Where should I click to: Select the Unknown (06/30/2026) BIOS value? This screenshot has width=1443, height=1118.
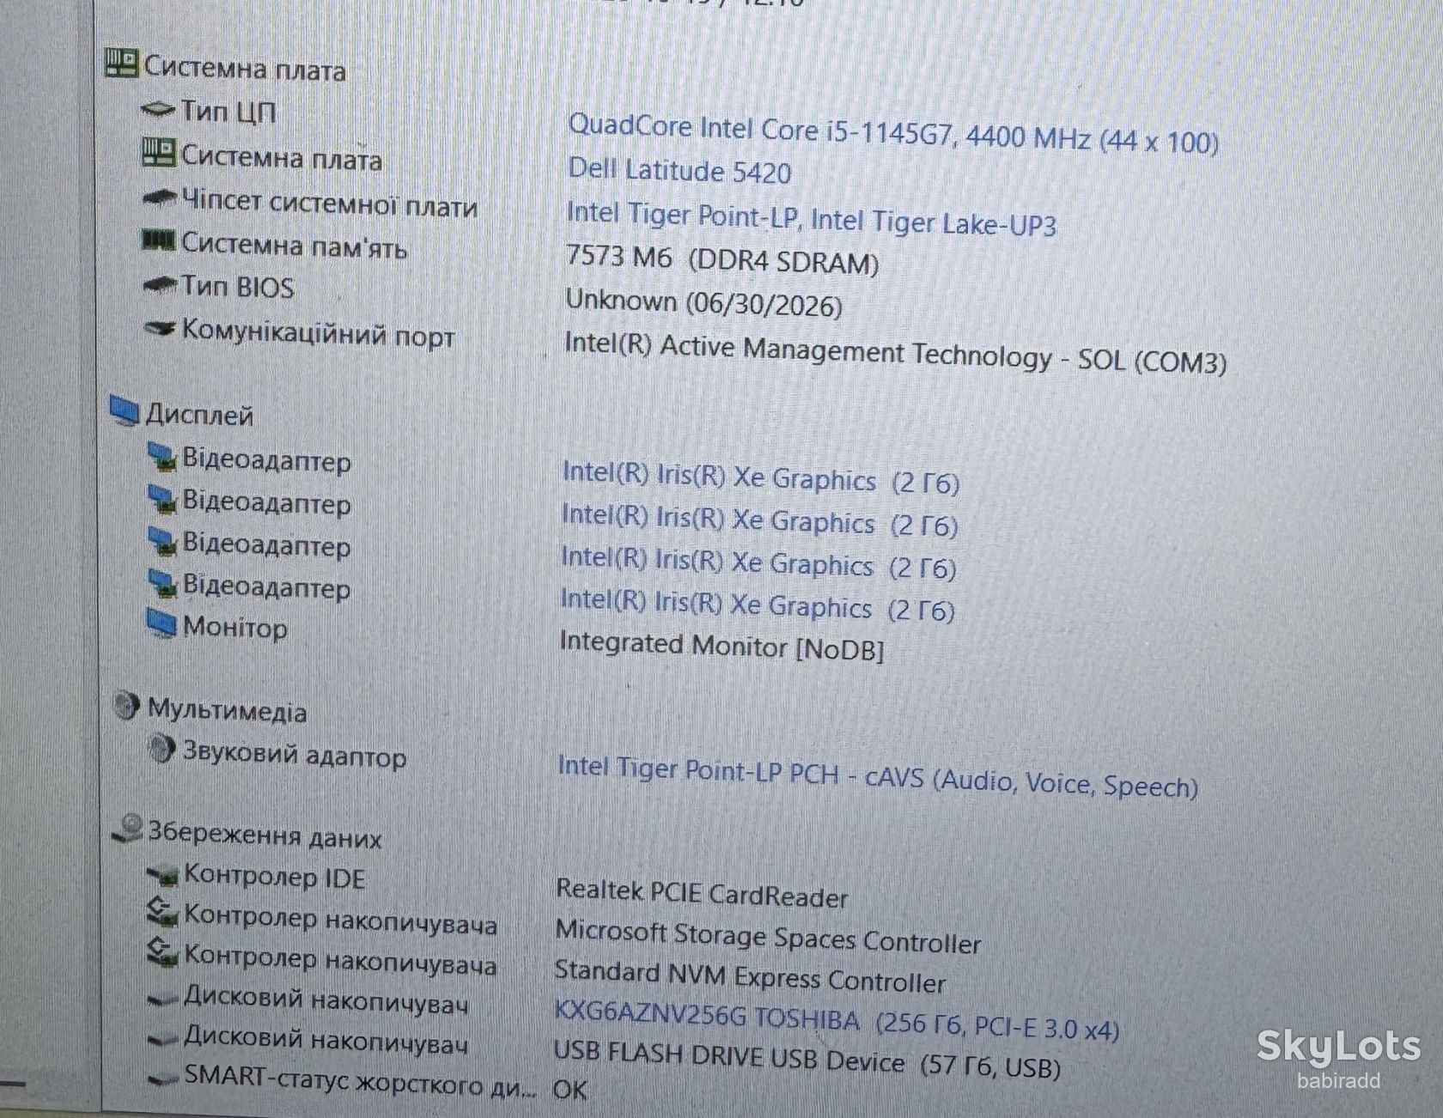coord(703,303)
